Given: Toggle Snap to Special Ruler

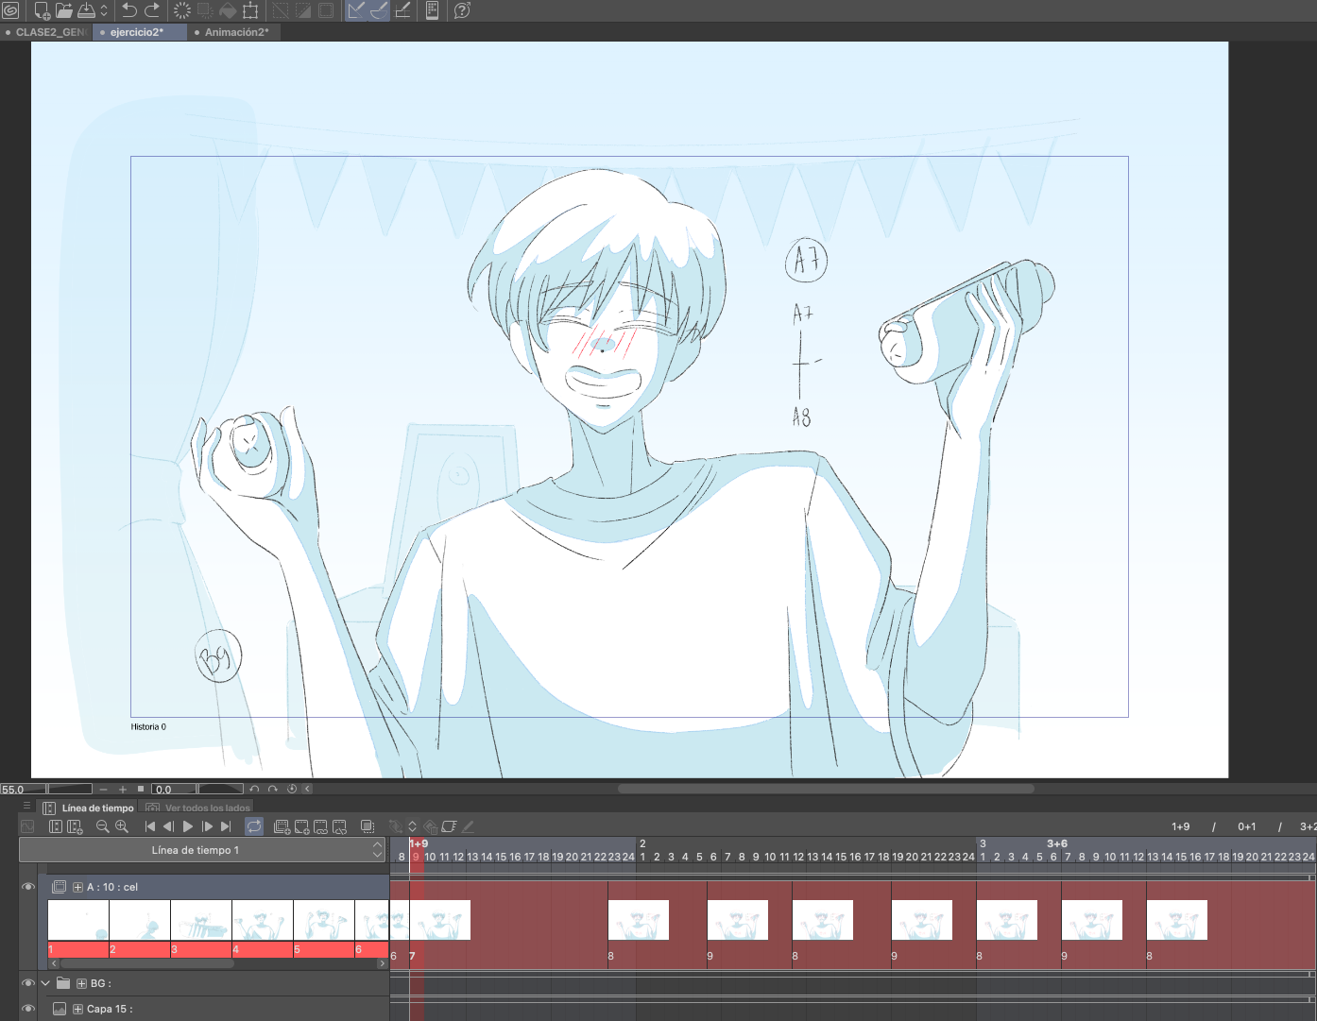Looking at the screenshot, I should pos(379,10).
